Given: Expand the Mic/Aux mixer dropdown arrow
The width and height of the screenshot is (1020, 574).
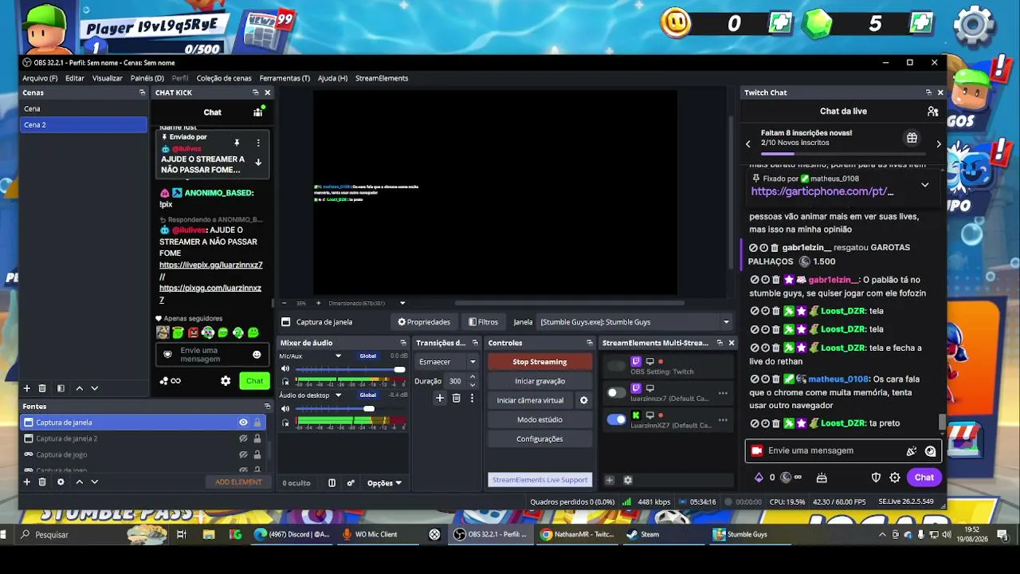Looking at the screenshot, I should click(338, 356).
